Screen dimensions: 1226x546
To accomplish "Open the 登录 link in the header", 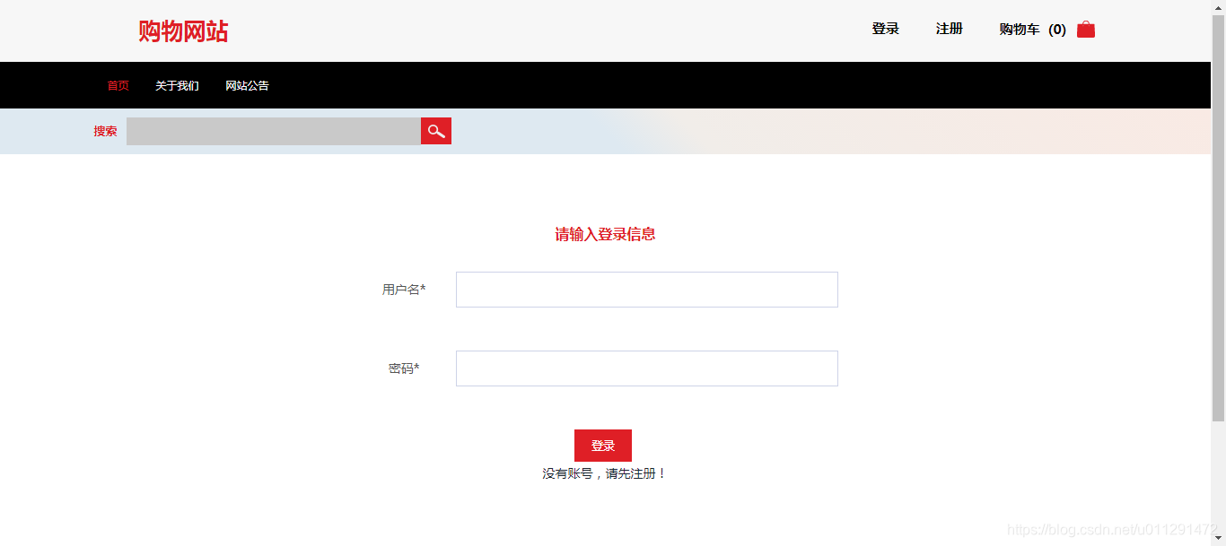I will (x=885, y=29).
